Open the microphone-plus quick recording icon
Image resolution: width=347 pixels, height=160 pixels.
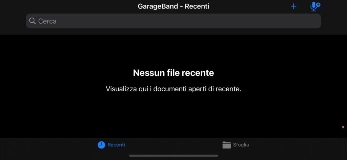(315, 7)
